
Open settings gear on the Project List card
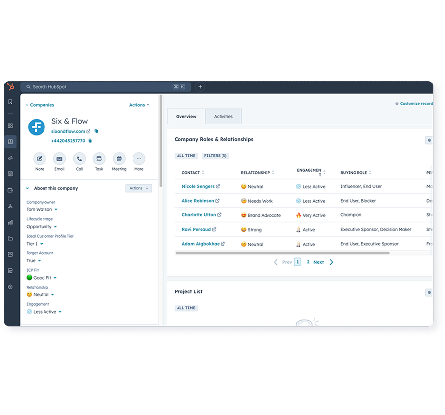(429, 292)
